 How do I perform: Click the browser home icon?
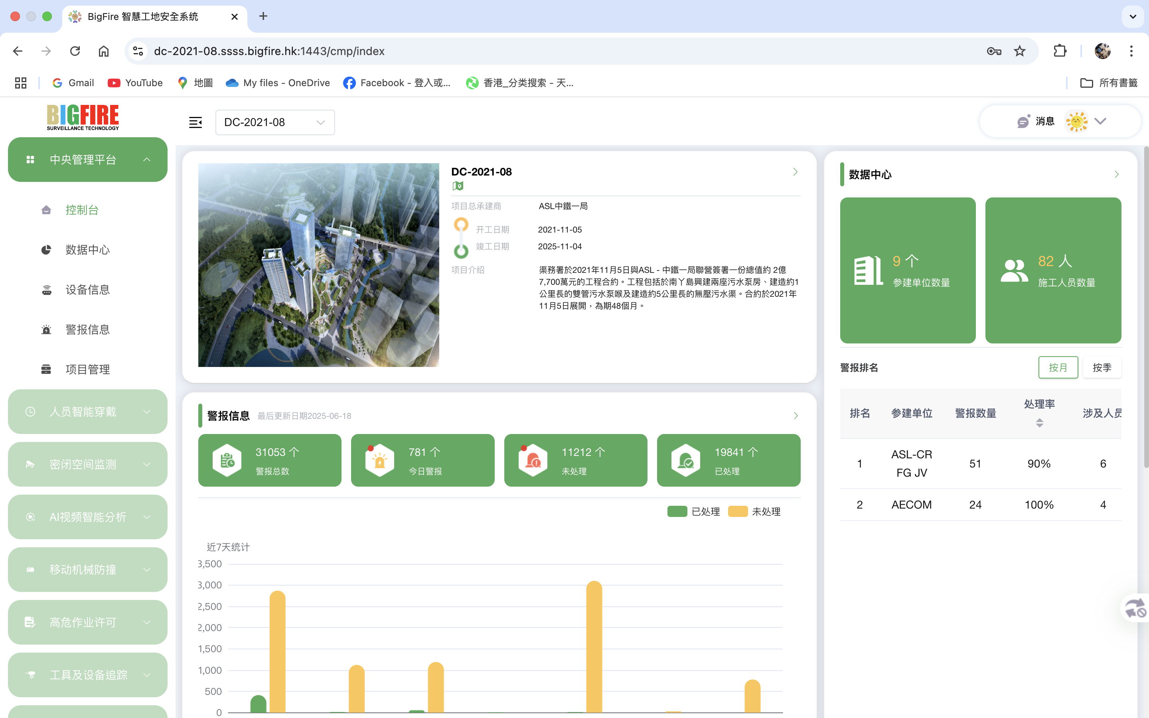pyautogui.click(x=103, y=51)
